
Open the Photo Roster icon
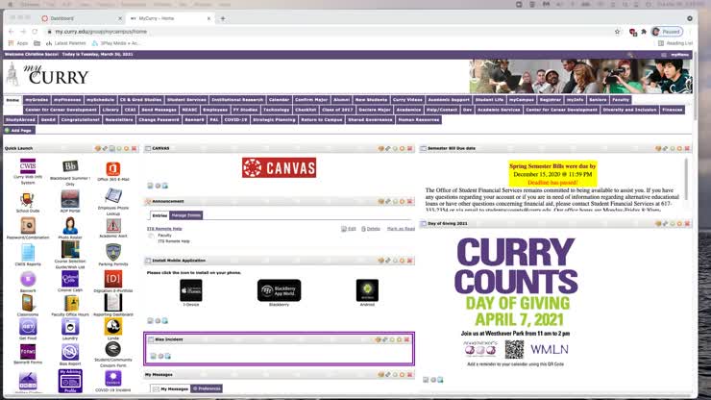click(70, 226)
